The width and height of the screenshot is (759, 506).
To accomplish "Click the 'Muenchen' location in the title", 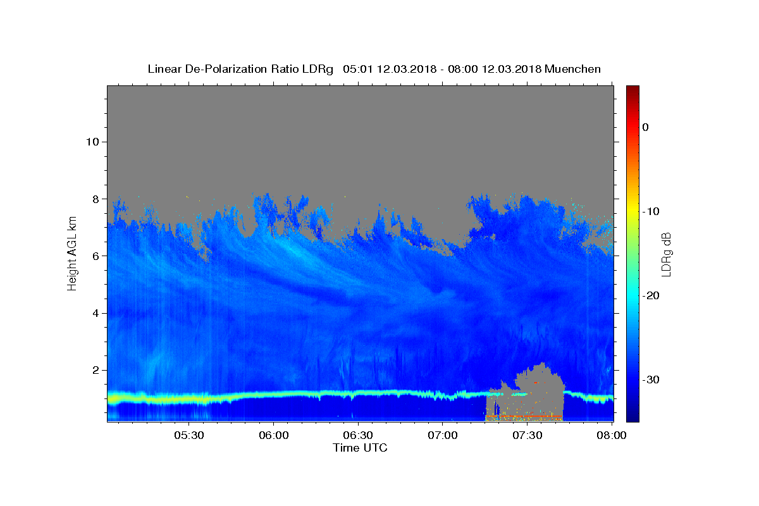I will [572, 69].
